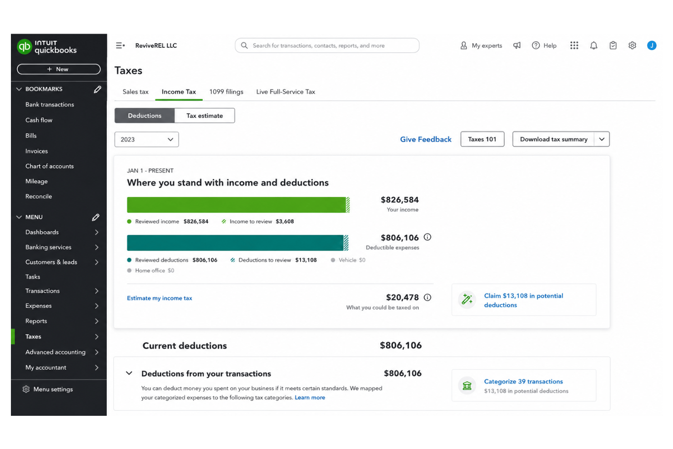Screen dimensions: 673x449
Task: Click the search magnifier icon
Action: 244,45
